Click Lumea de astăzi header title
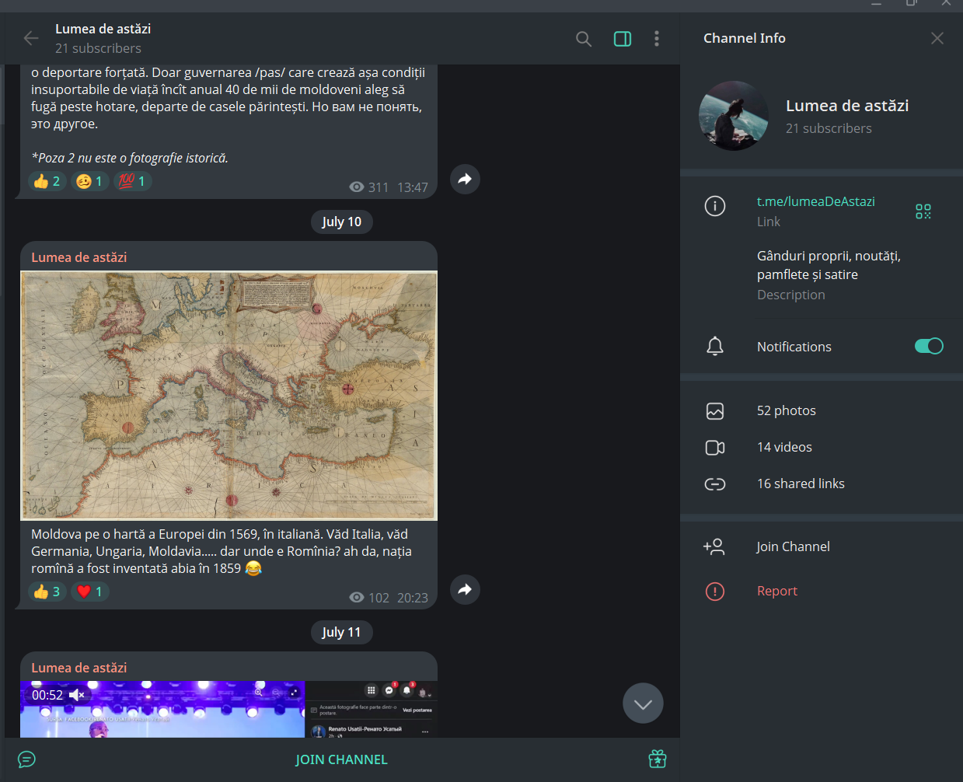 (103, 29)
